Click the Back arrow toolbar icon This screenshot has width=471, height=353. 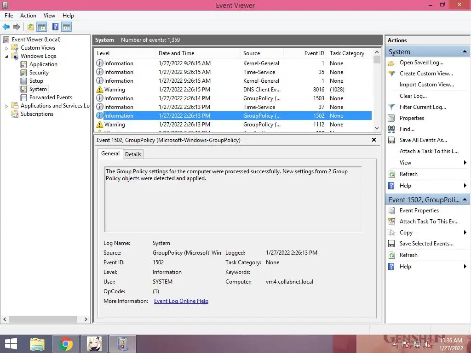pyautogui.click(x=6, y=27)
